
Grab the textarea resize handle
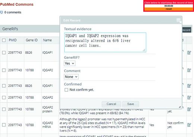click(144, 50)
